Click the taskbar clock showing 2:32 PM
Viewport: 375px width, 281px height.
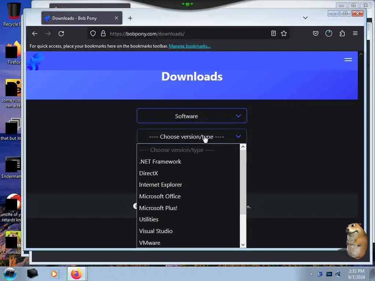[x=356, y=274]
